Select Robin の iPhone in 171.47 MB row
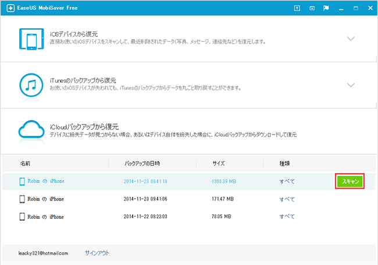Image resolution: width=378 pixels, height=265 pixels. tap(45, 199)
